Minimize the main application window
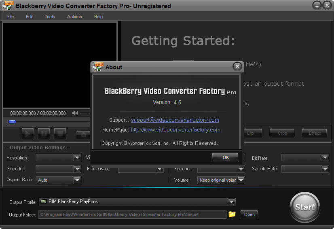The width and height of the screenshot is (334, 229). point(317,5)
